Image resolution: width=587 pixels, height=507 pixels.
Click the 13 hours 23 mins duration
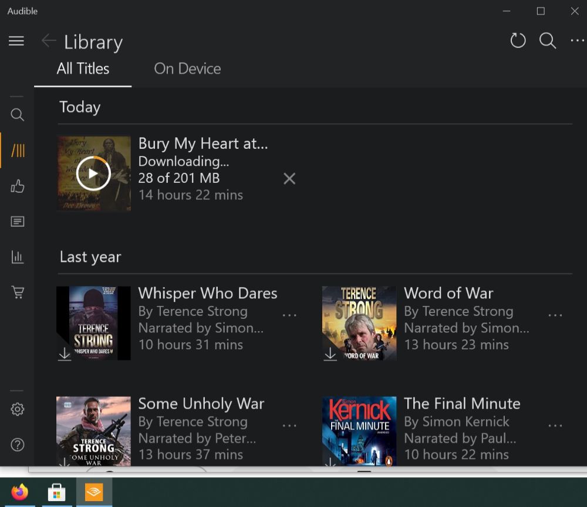[456, 345]
